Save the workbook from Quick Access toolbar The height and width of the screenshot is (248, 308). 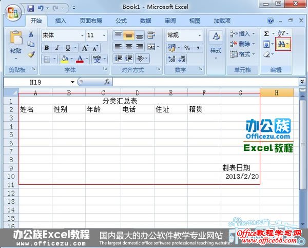coord(31,8)
